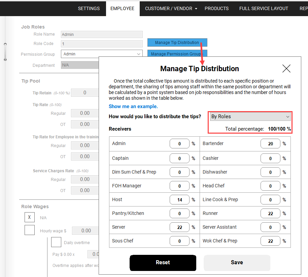Focus the Wok Chef & Prep percentage field
The height and width of the screenshot is (277, 308).
pos(270,241)
